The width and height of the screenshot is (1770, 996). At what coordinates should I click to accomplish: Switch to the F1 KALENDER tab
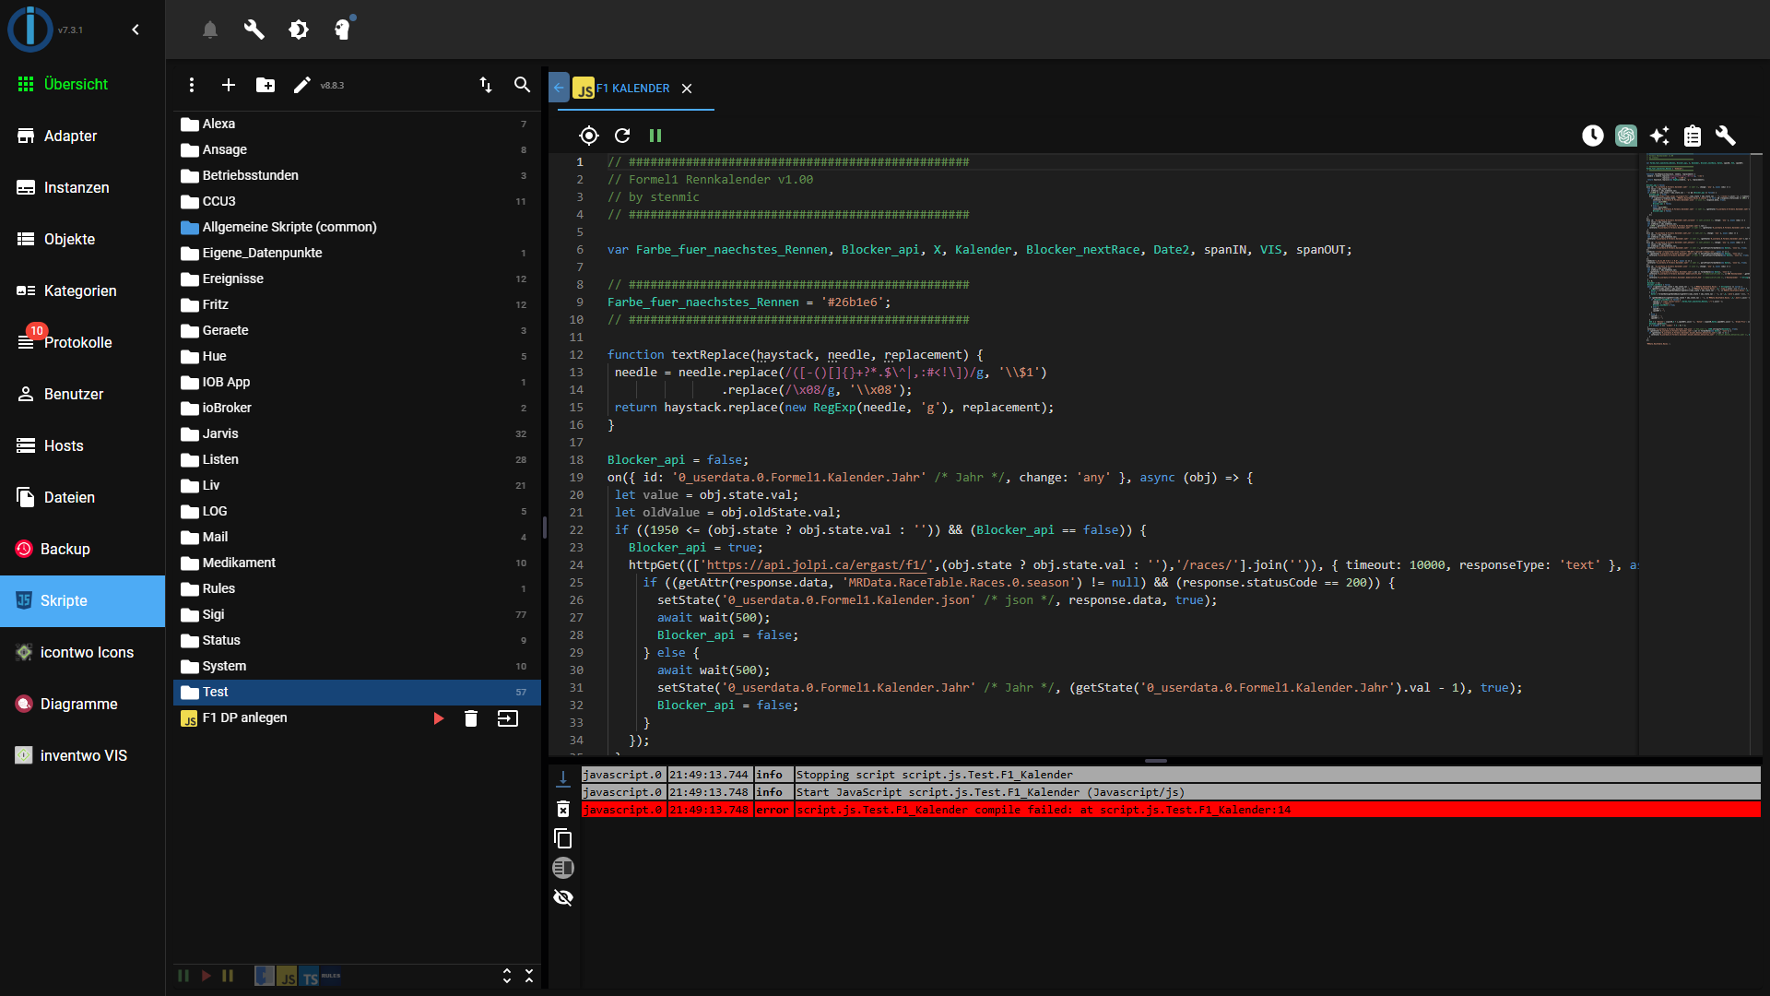[x=633, y=89]
